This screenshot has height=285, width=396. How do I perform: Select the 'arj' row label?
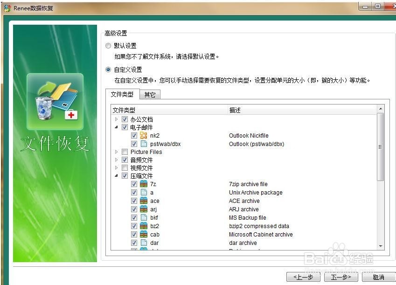pos(153,209)
